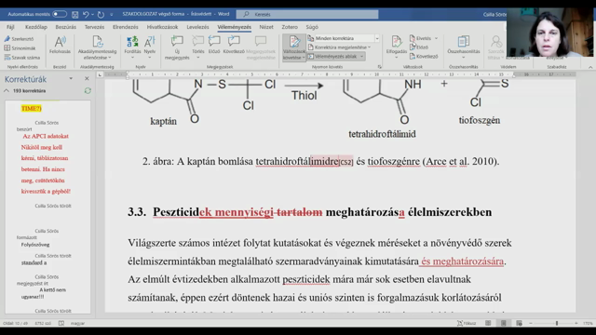Switch to the Kezdőlap tab
This screenshot has width=596, height=335.
tap(36, 27)
